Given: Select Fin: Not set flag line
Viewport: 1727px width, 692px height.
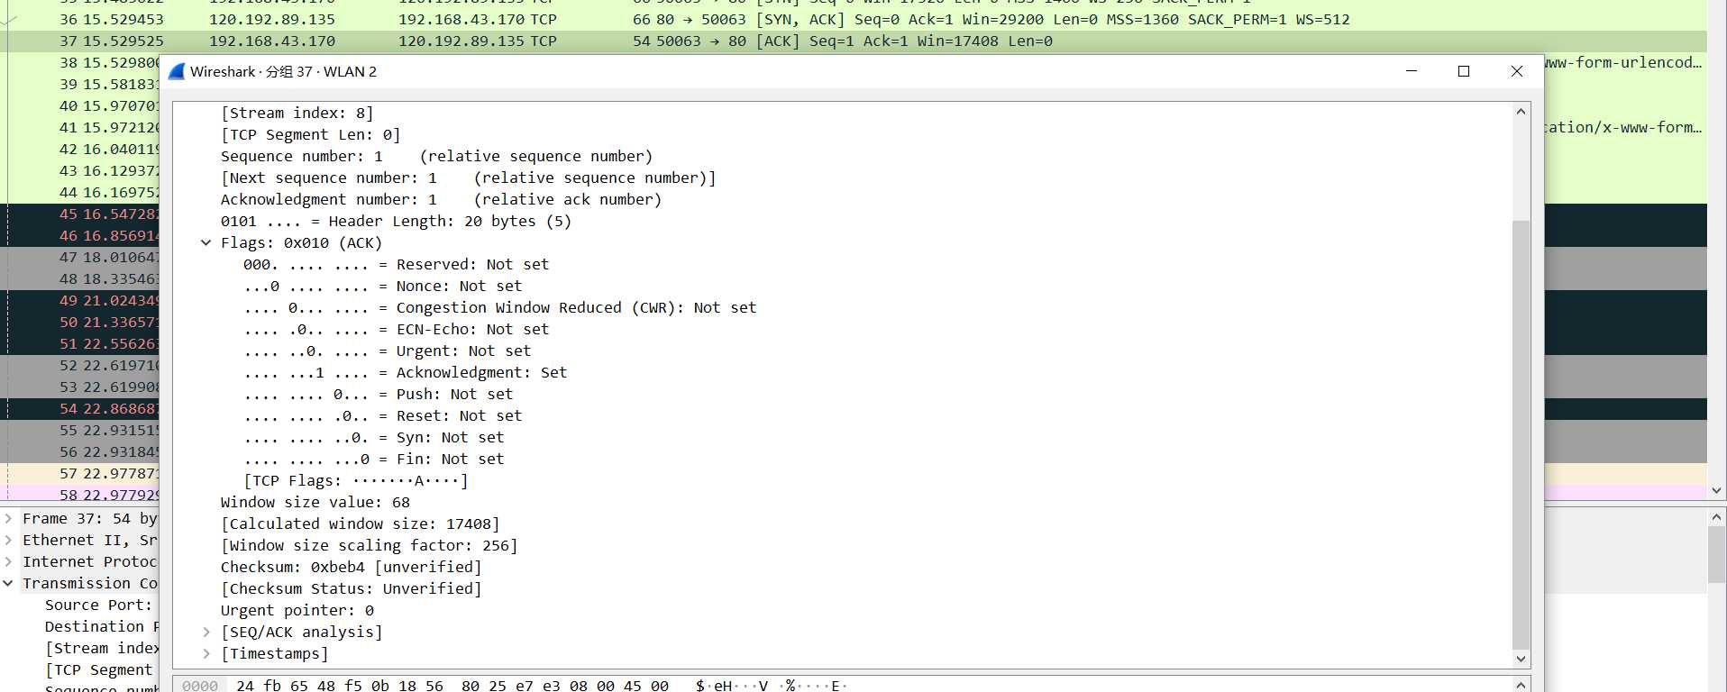Looking at the screenshot, I should pos(373,459).
